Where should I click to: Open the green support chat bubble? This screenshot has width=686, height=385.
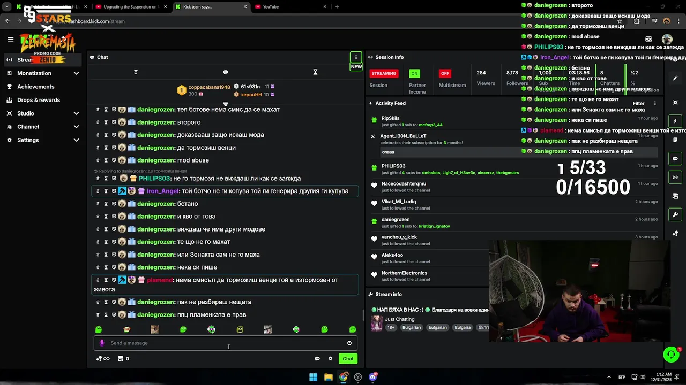click(x=670, y=355)
